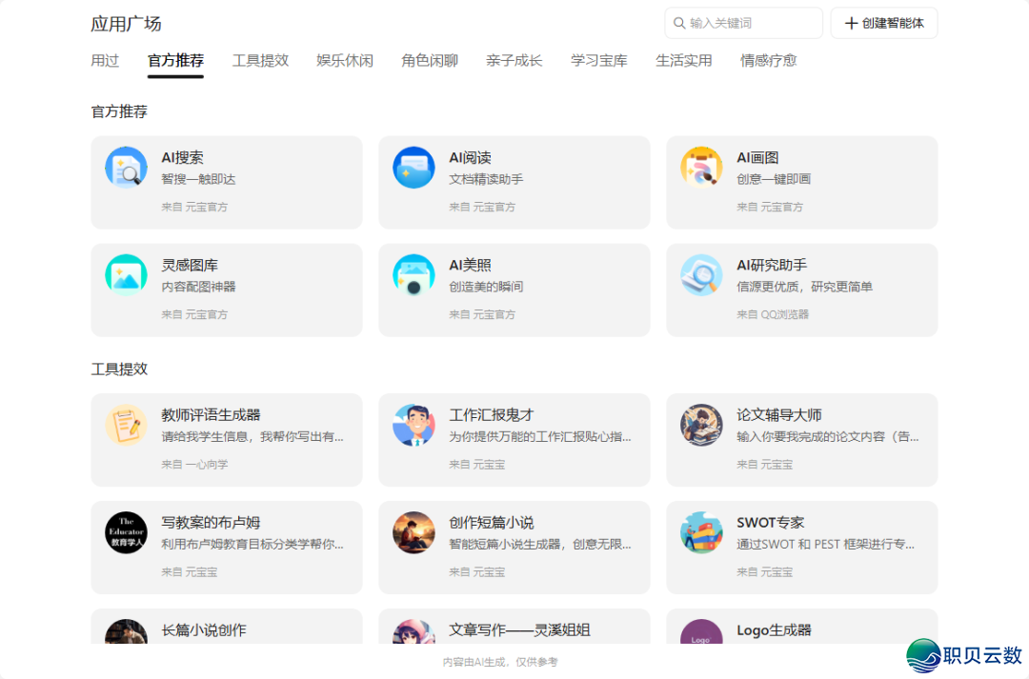
Task: Select the 官方推荐 tab
Action: click(176, 60)
